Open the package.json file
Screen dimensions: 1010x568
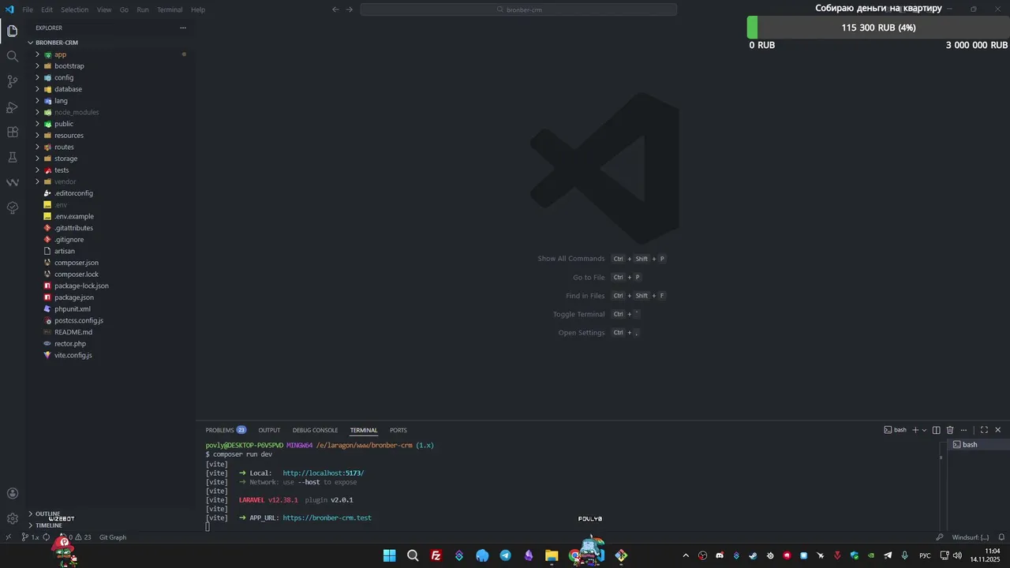tap(74, 297)
